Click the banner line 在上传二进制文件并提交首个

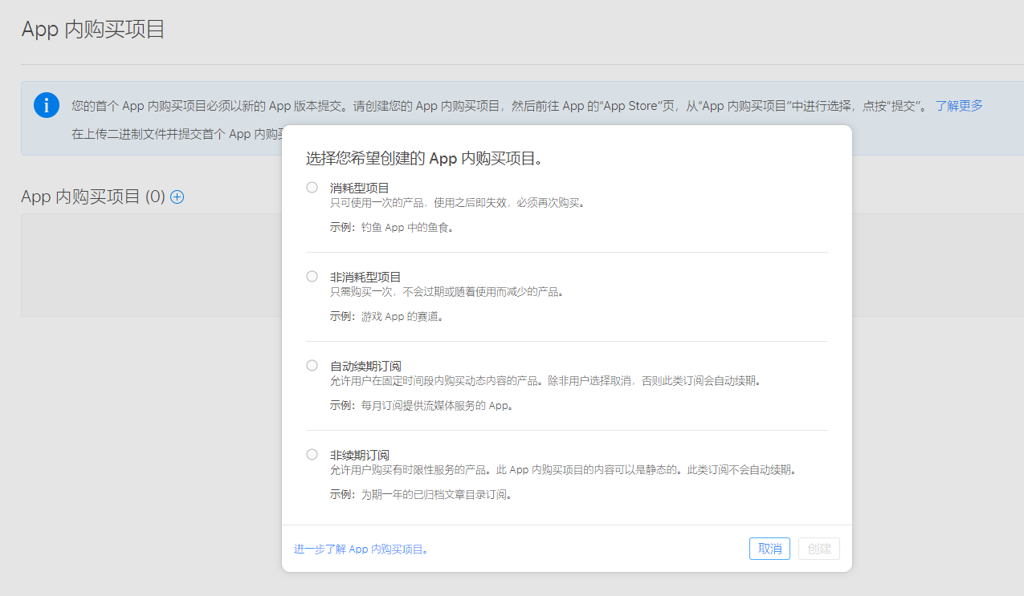(x=177, y=134)
